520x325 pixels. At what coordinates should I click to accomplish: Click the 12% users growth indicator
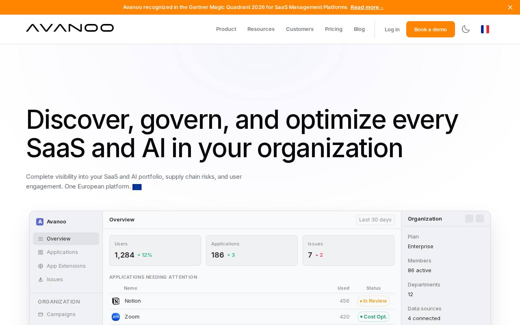(x=145, y=255)
